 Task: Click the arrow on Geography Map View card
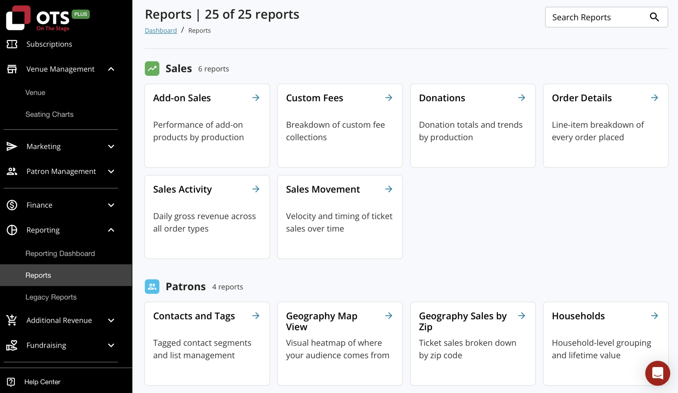389,316
